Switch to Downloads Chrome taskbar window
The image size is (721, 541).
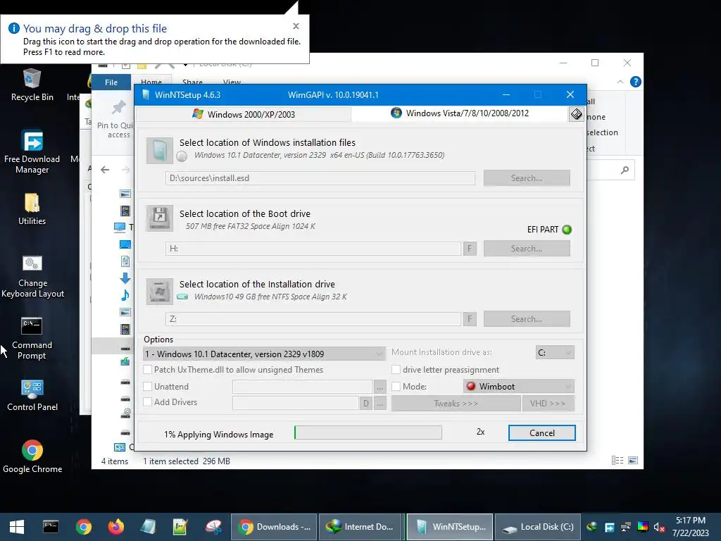pos(275,527)
